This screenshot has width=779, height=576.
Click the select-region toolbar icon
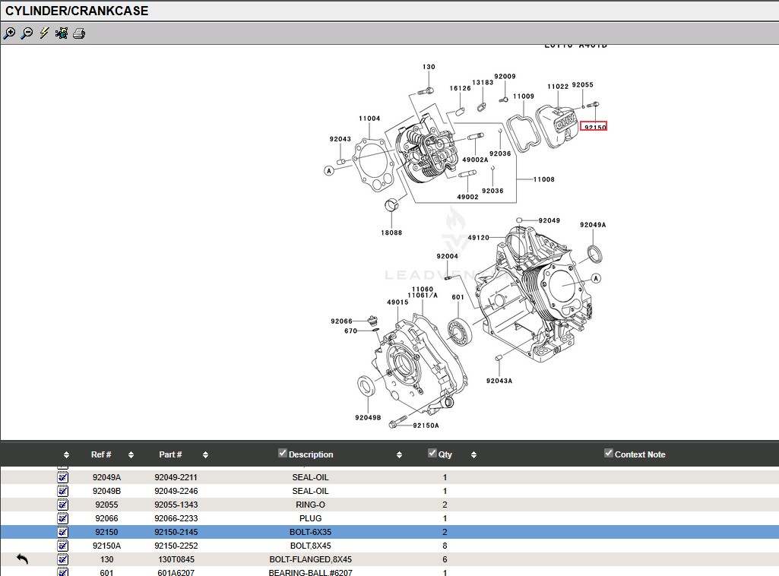(62, 33)
